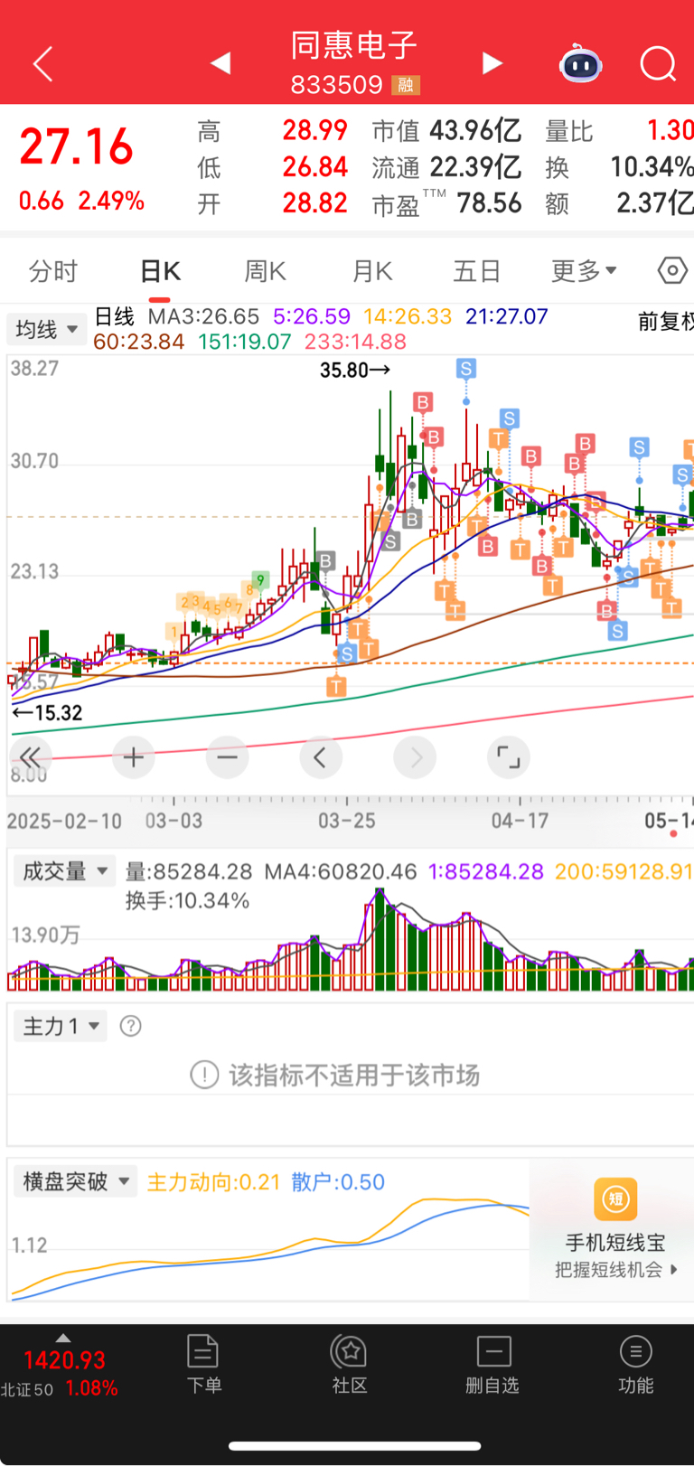Go to next stock with right triangle

(x=492, y=63)
